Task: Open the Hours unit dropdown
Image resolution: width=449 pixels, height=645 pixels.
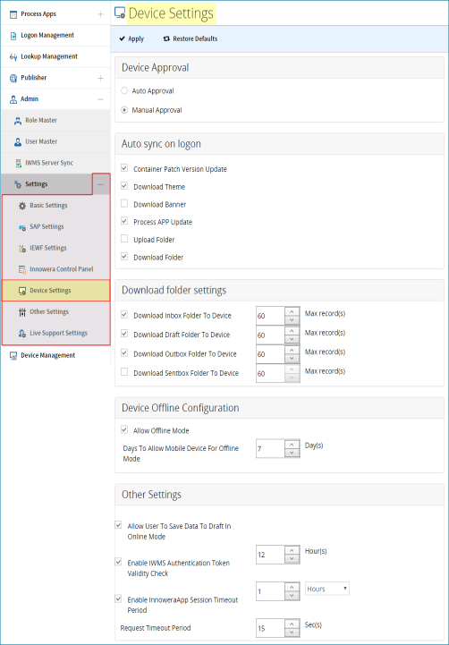Action: coord(327,589)
